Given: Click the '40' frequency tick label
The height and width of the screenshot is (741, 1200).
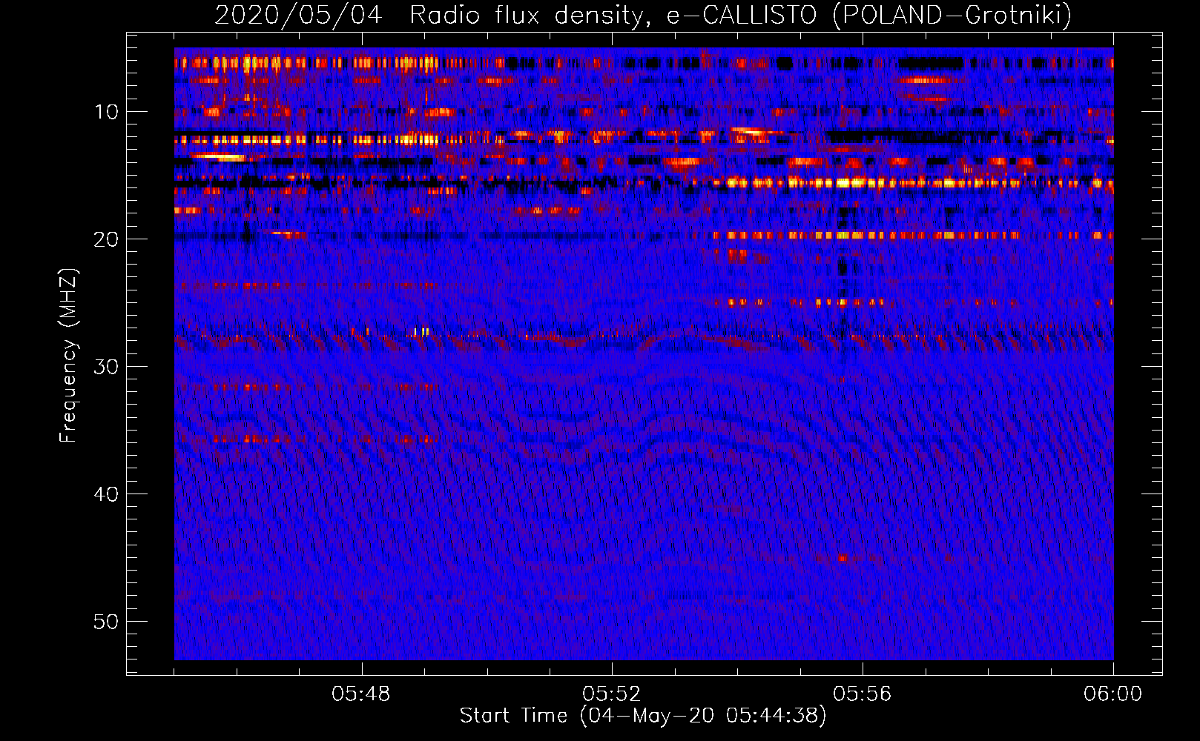Looking at the screenshot, I should tap(106, 494).
